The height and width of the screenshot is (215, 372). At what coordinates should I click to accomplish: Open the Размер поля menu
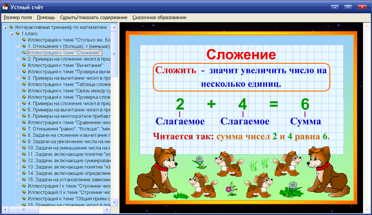coord(17,17)
